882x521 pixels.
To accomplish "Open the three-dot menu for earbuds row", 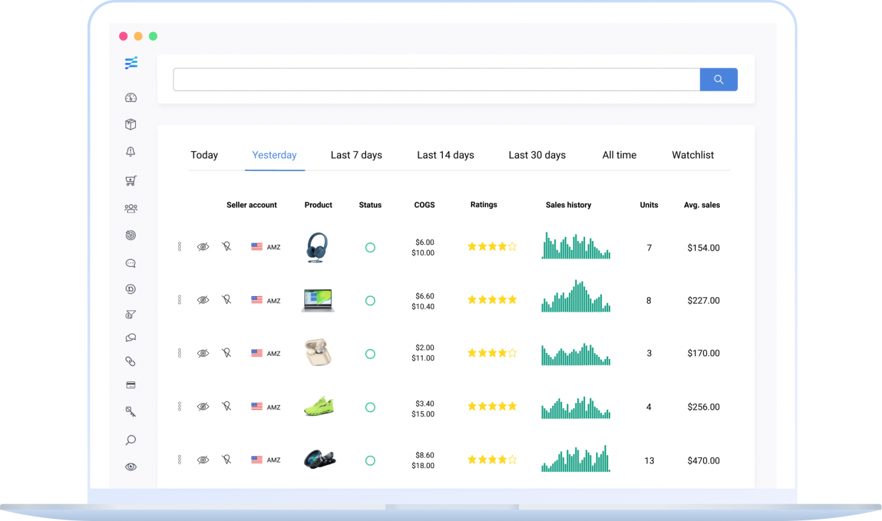I will (180, 353).
